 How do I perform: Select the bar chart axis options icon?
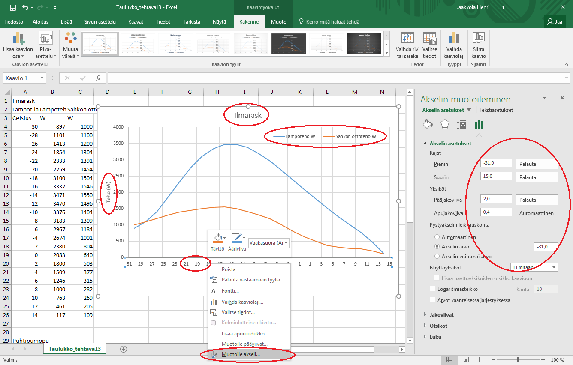(x=479, y=124)
